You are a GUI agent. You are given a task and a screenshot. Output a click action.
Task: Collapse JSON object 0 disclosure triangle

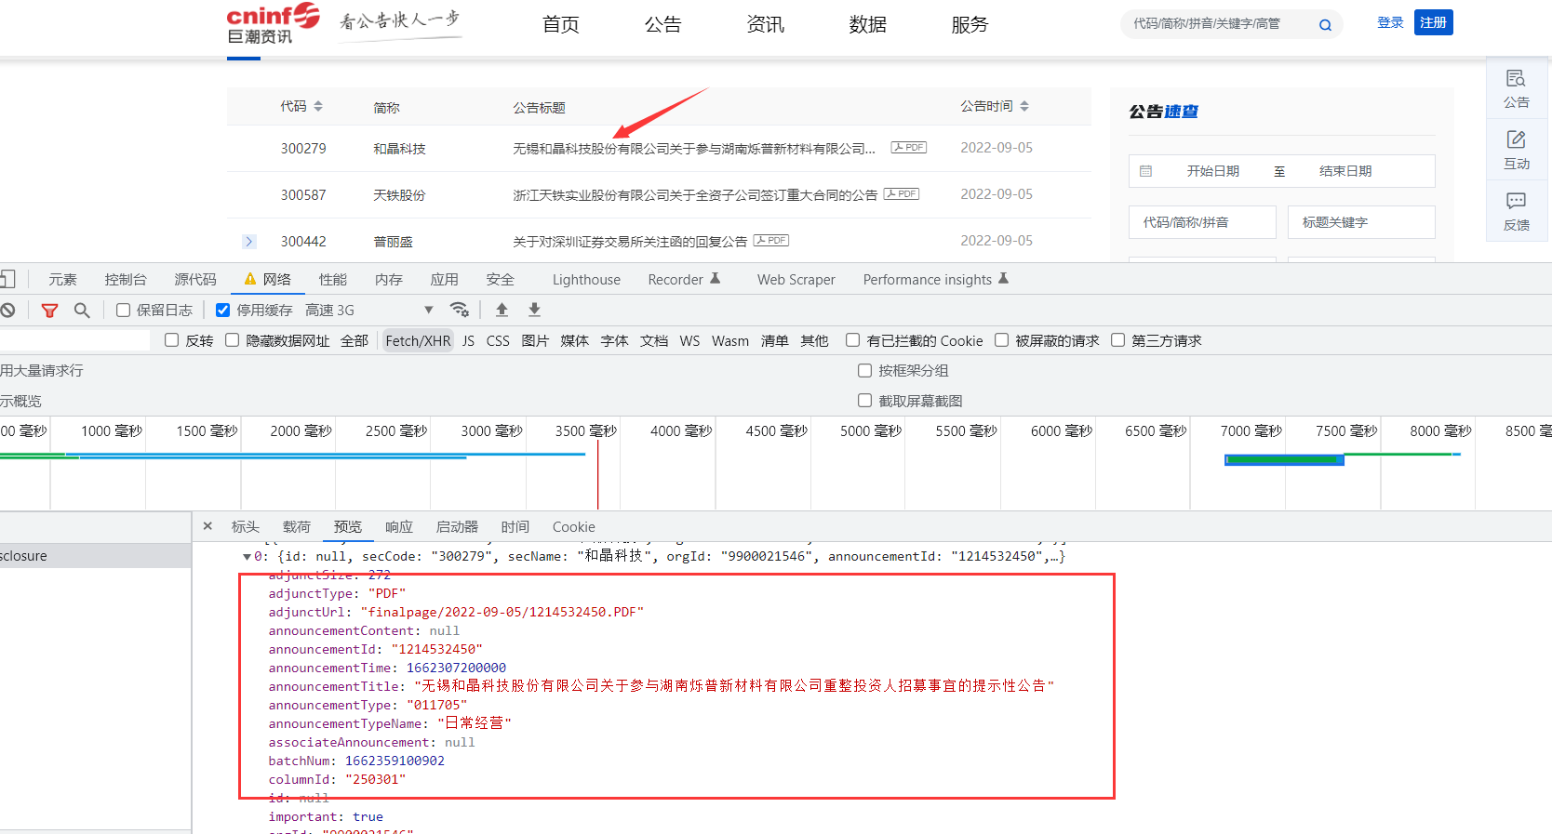pos(247,557)
